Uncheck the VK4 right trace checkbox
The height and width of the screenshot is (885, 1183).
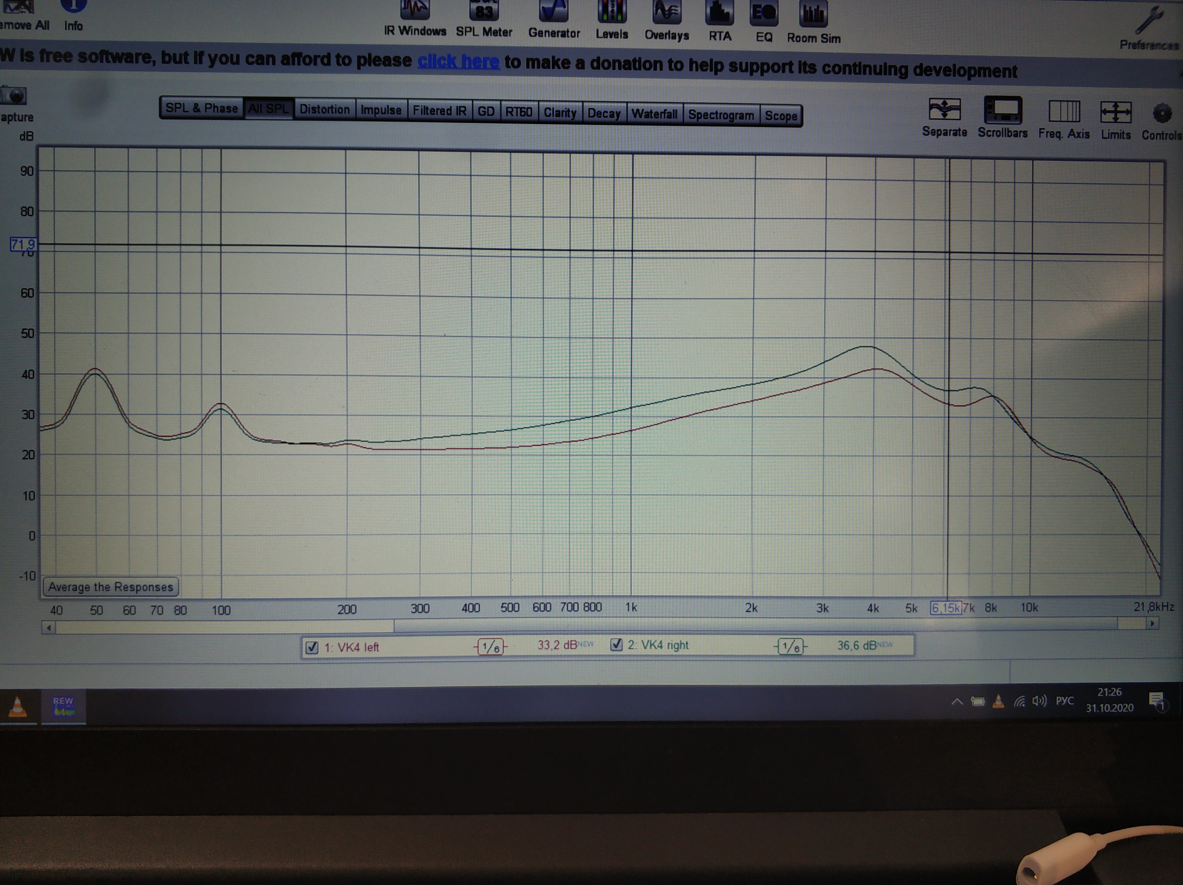pyautogui.click(x=616, y=645)
